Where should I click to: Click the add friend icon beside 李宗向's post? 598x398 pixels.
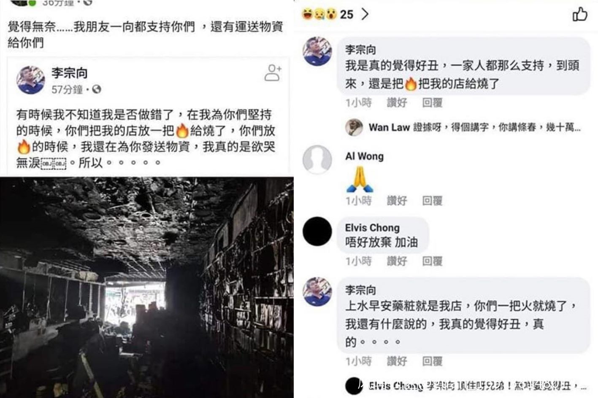click(273, 73)
